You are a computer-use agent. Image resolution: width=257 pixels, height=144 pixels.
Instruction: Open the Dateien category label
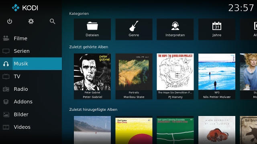click(x=92, y=35)
